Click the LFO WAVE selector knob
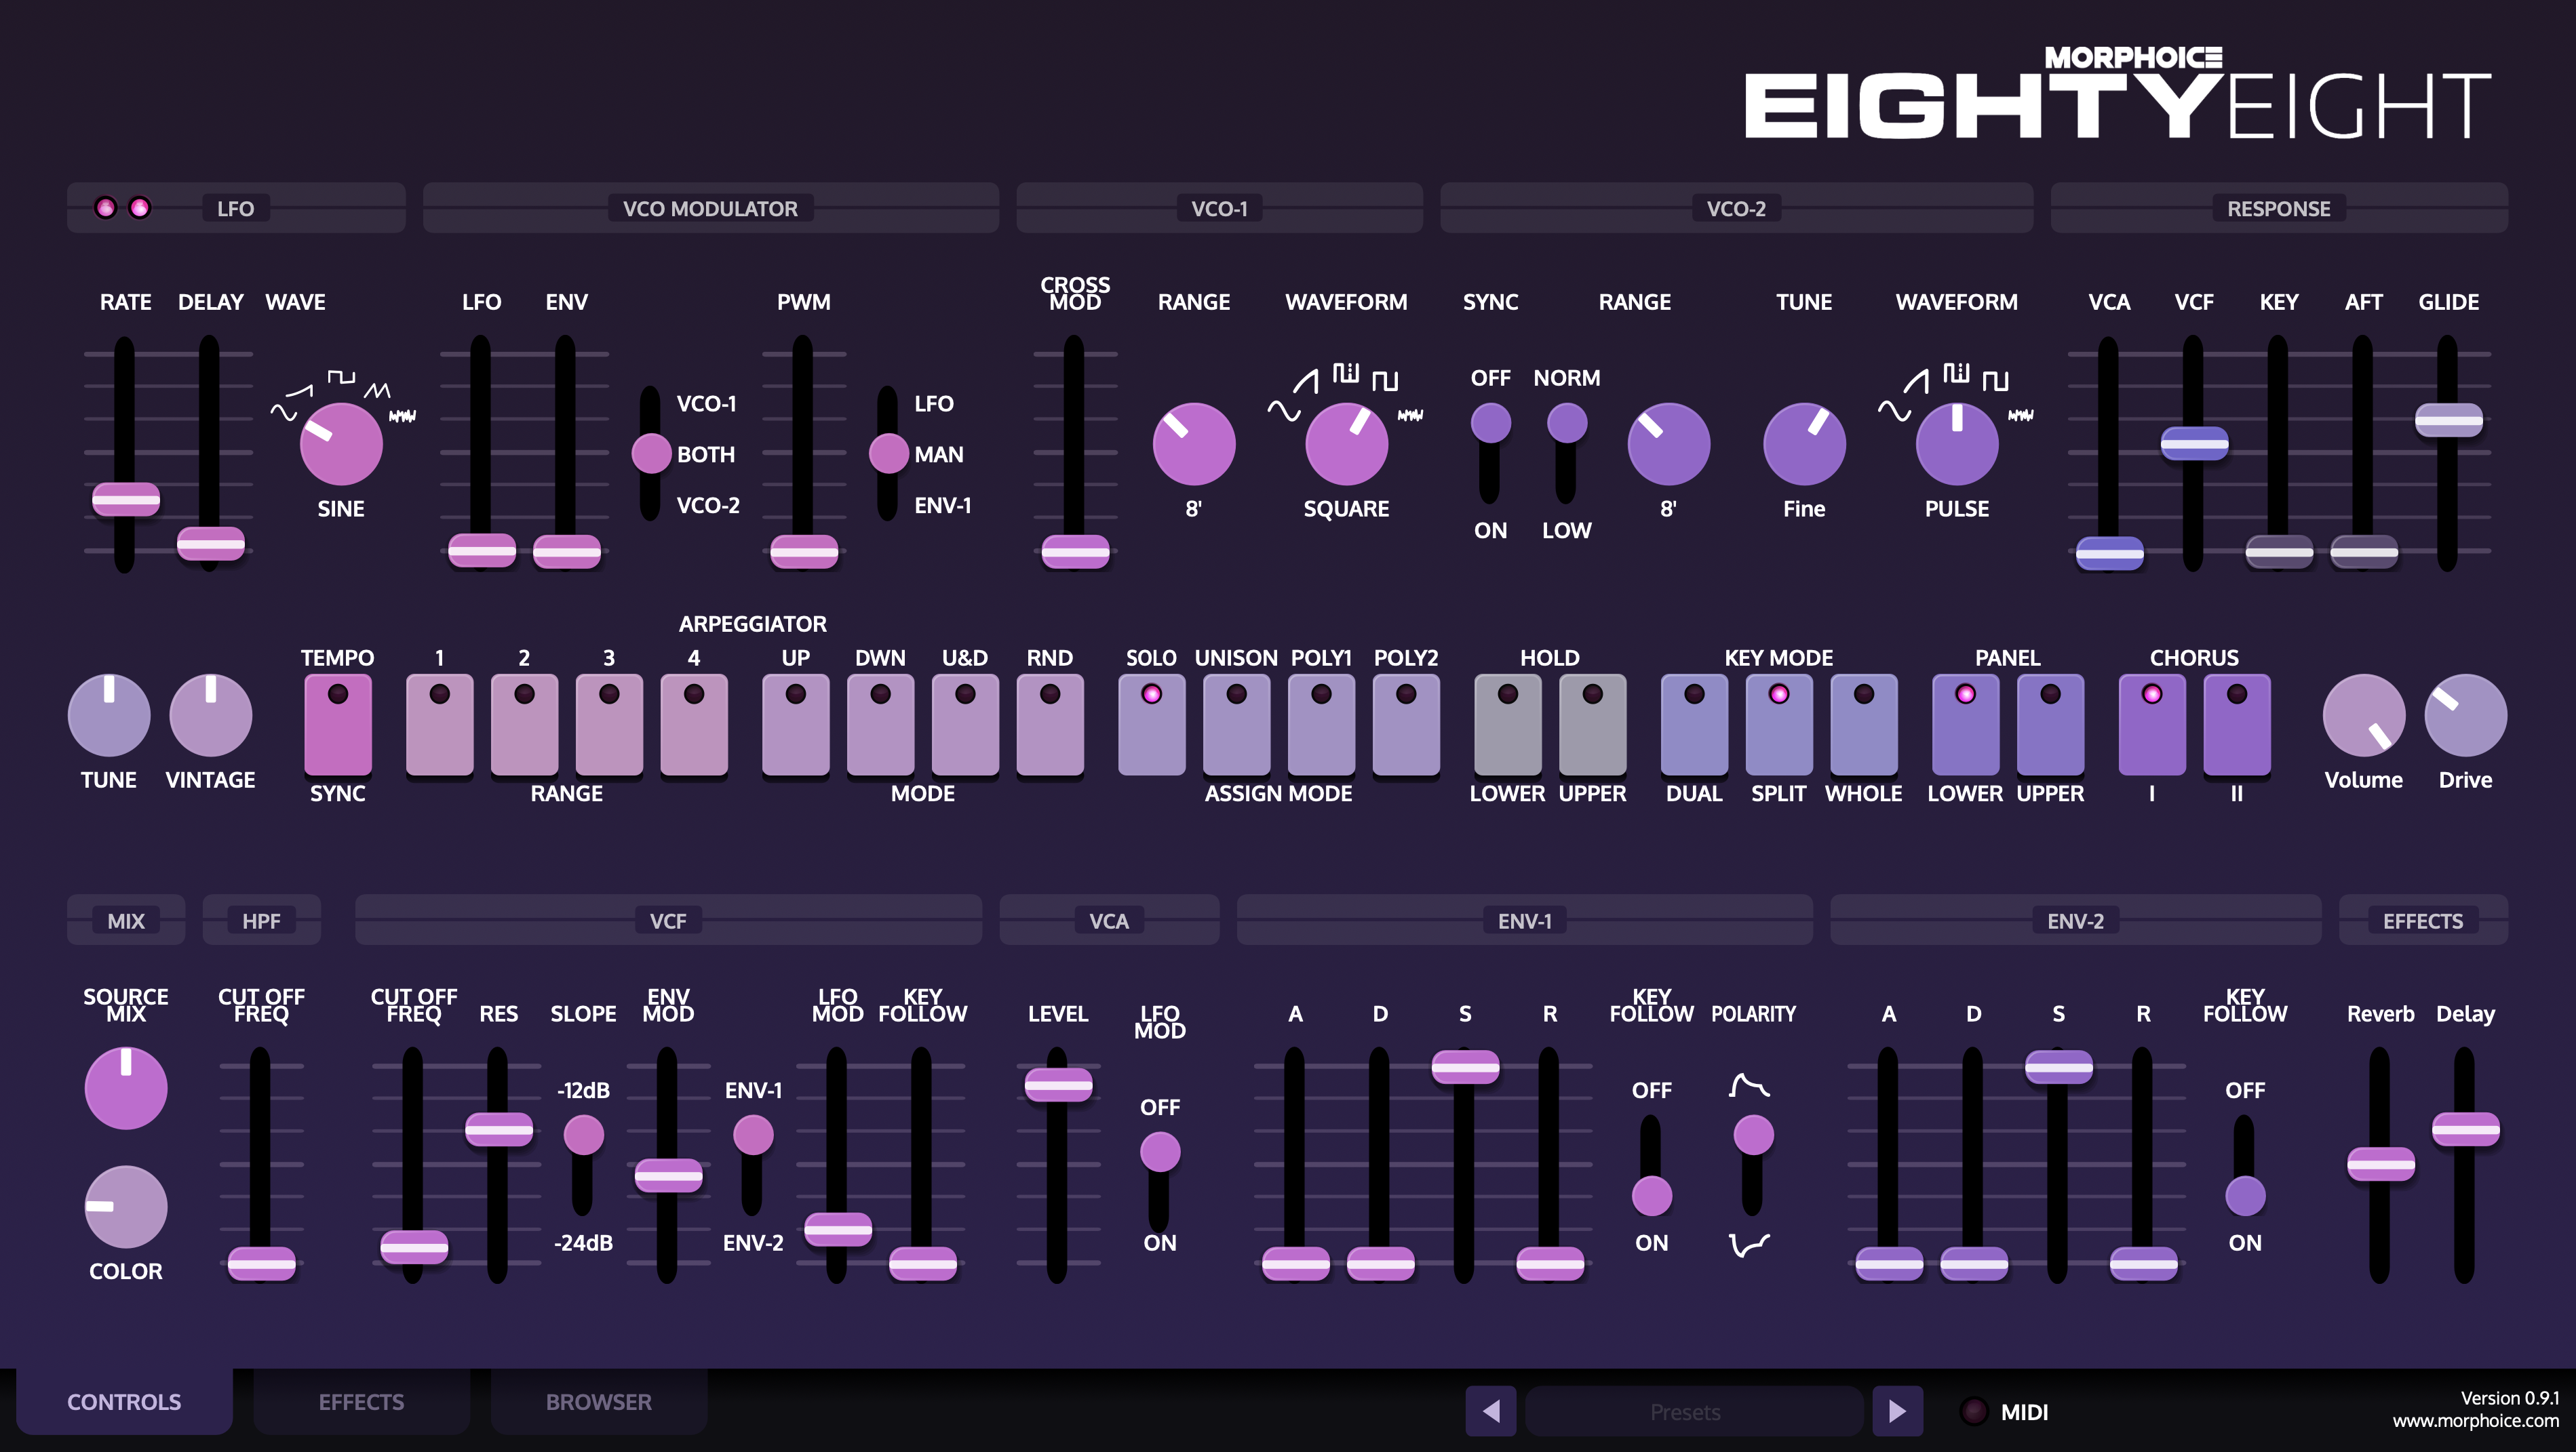Screen dimensions: 2576x1452 click(341, 444)
